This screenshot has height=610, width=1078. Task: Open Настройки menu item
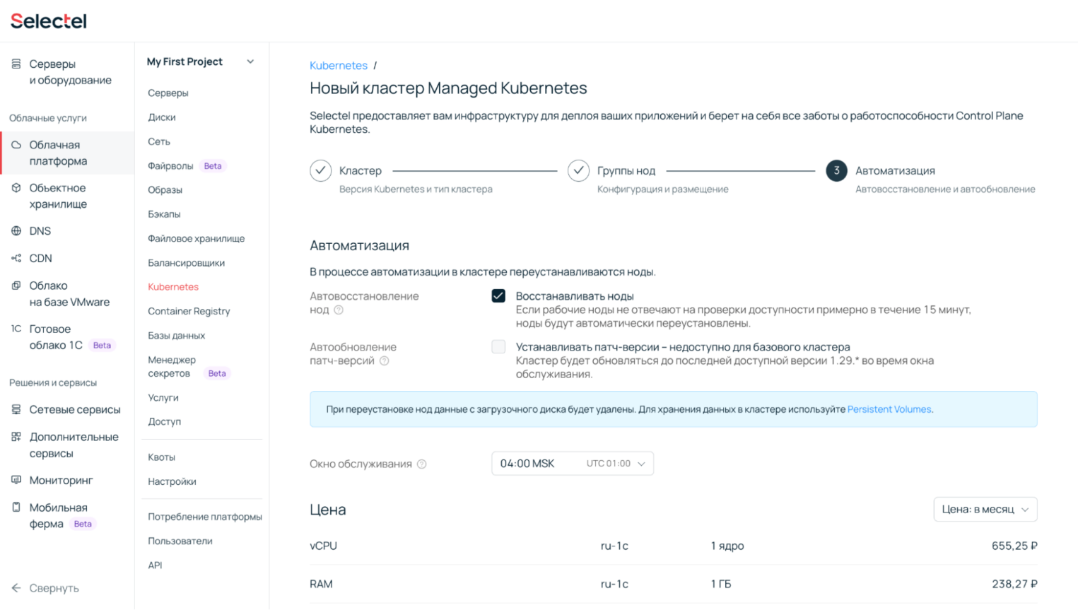[x=172, y=482]
